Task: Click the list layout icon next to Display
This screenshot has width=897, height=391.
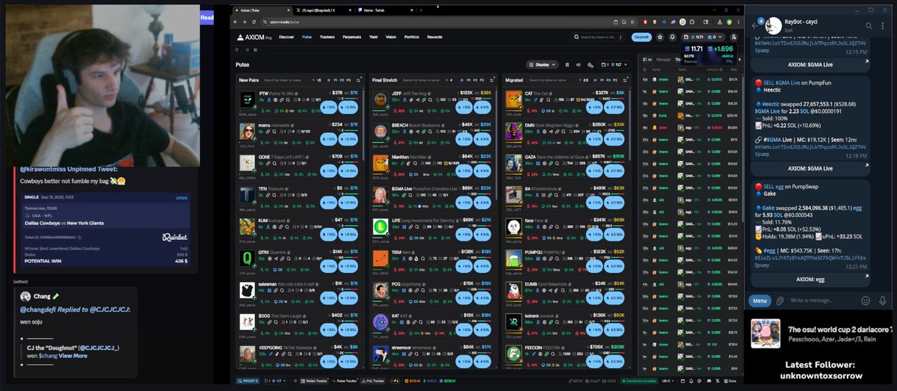Action: [567, 65]
